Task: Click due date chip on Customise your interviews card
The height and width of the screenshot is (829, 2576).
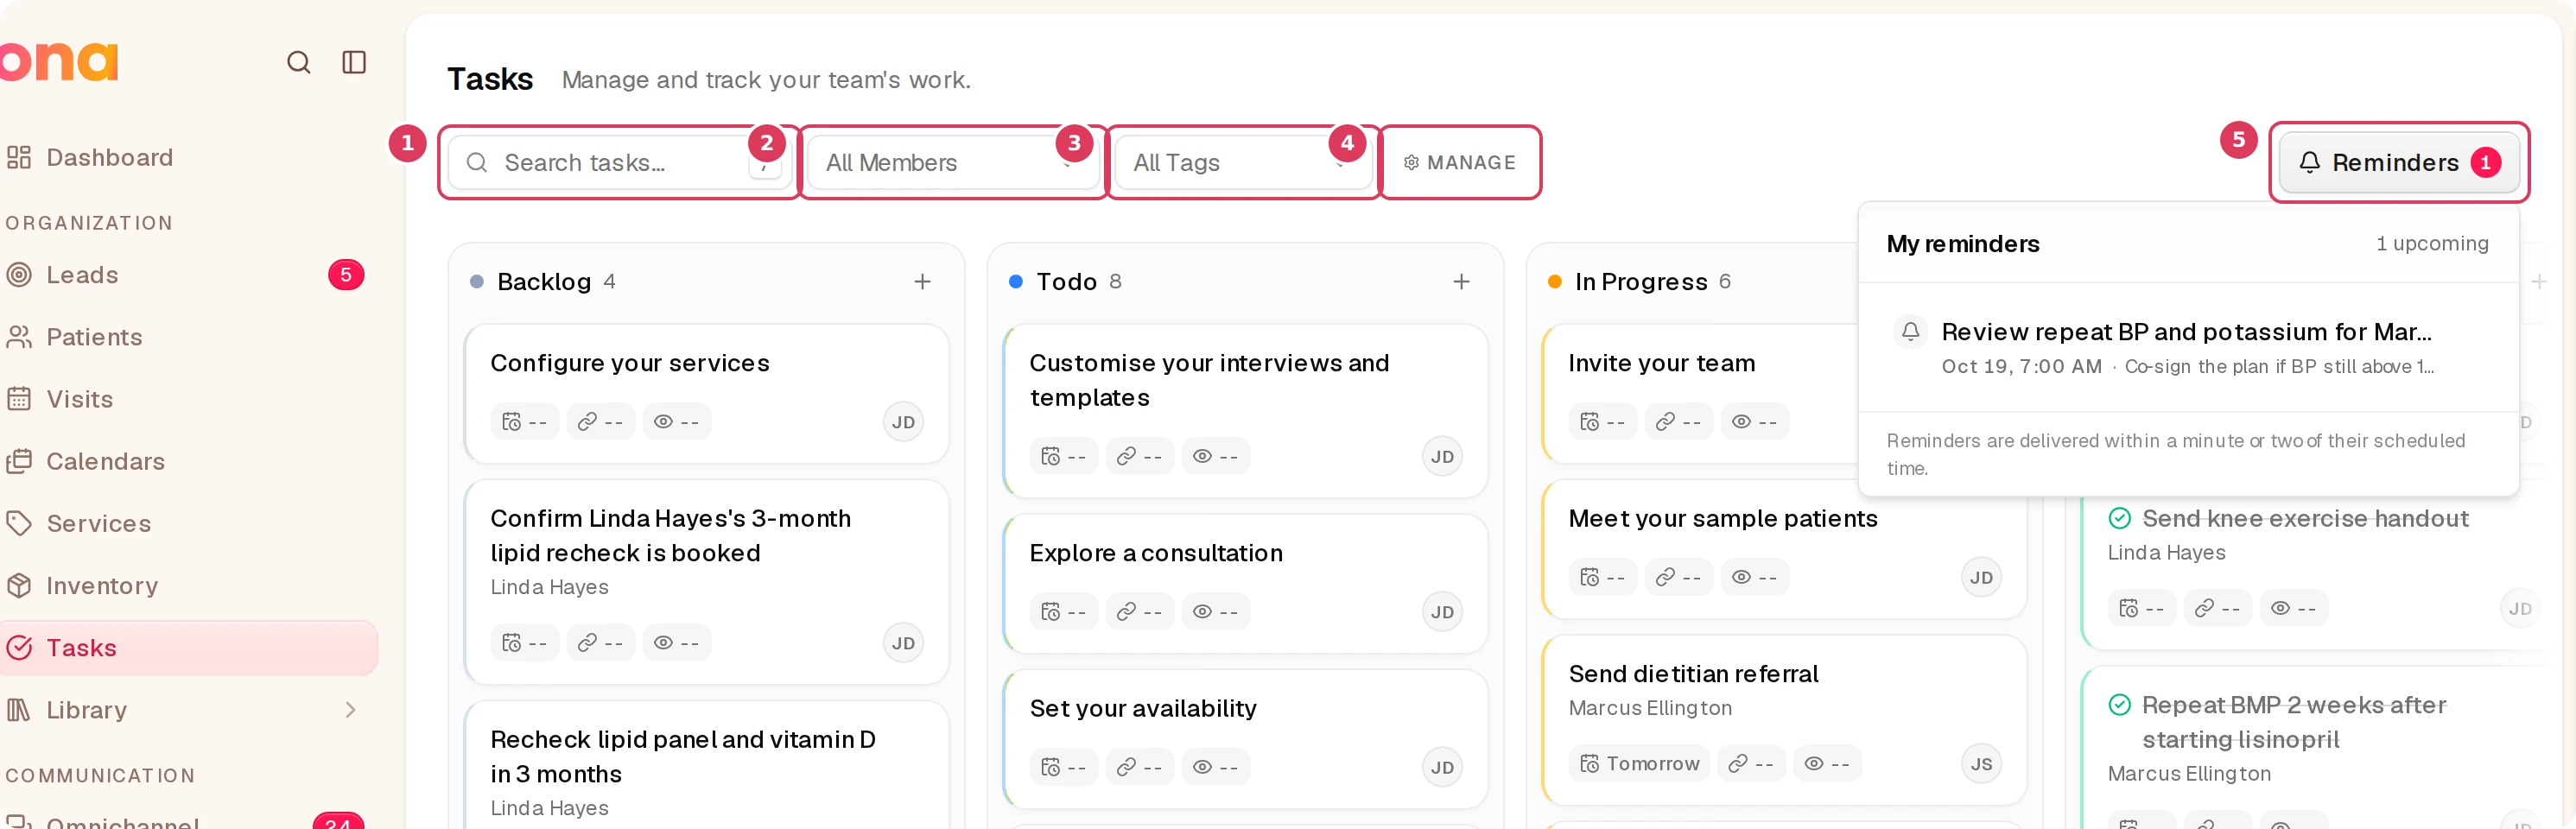Action: 1063,456
